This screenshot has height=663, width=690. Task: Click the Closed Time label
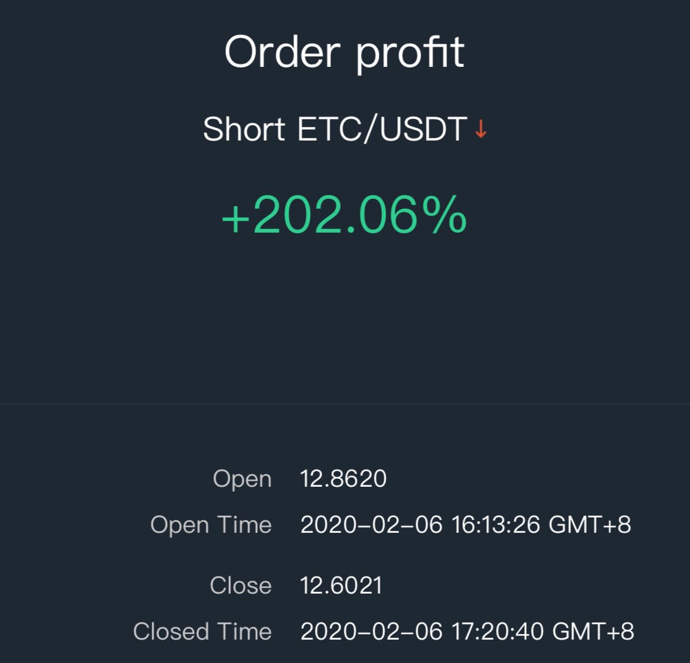203,632
